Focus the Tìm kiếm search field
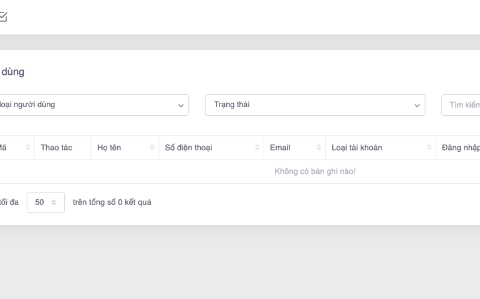 click(461, 105)
